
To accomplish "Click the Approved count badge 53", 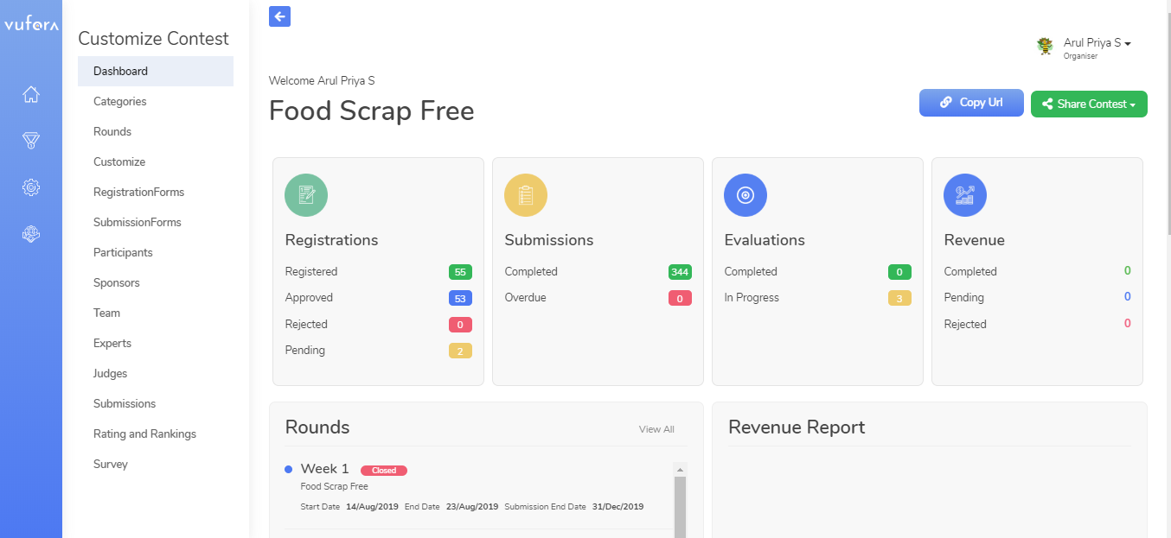I will 460,299.
